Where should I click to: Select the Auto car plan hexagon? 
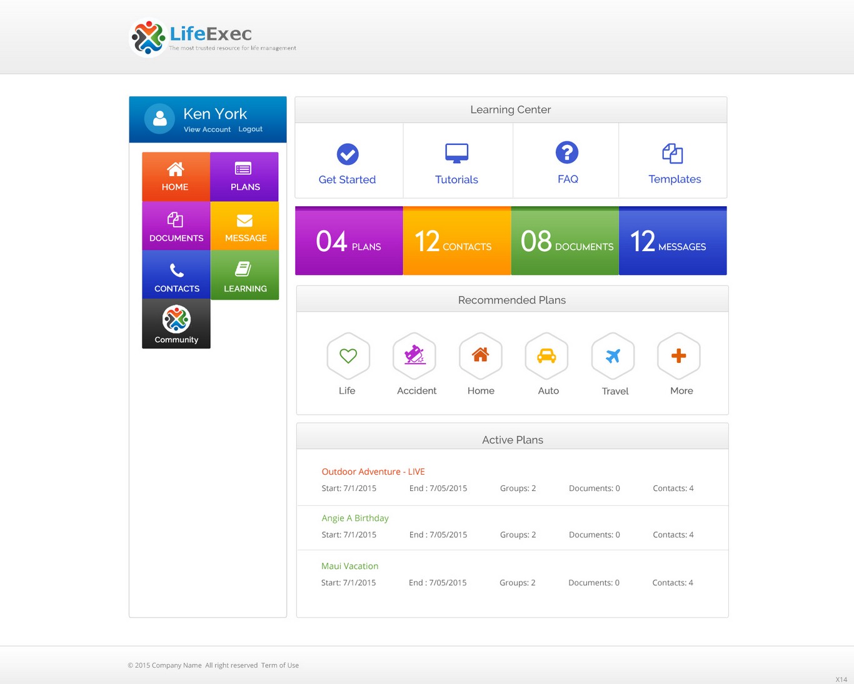[x=546, y=356]
